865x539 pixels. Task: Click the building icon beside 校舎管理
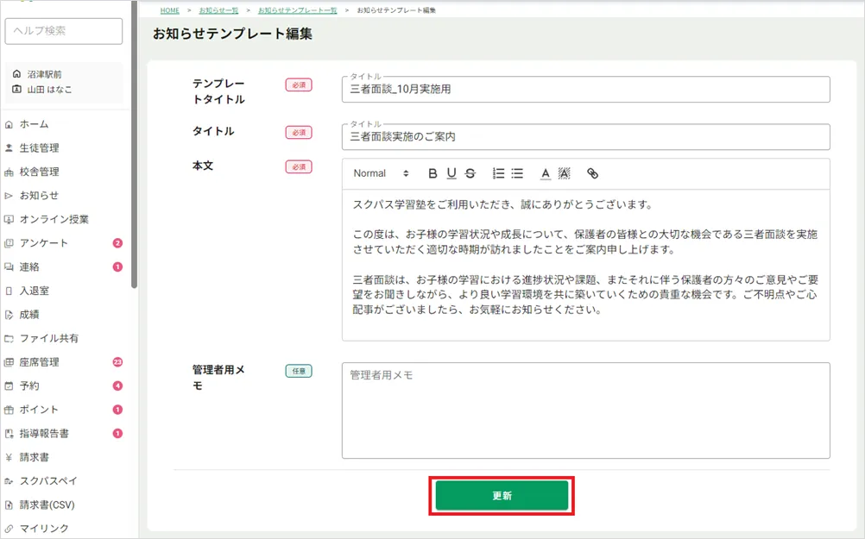[x=9, y=172]
